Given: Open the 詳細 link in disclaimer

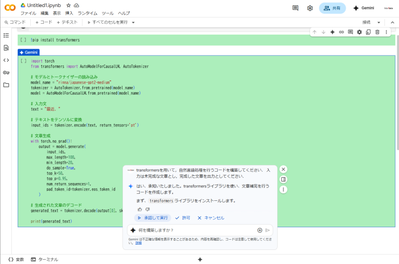Looking at the screenshot, I should 139,243.
